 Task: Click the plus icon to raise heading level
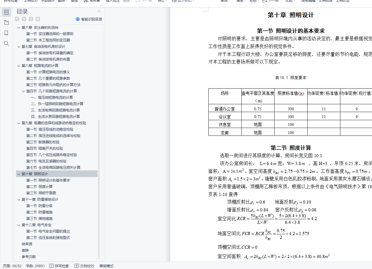31,19
